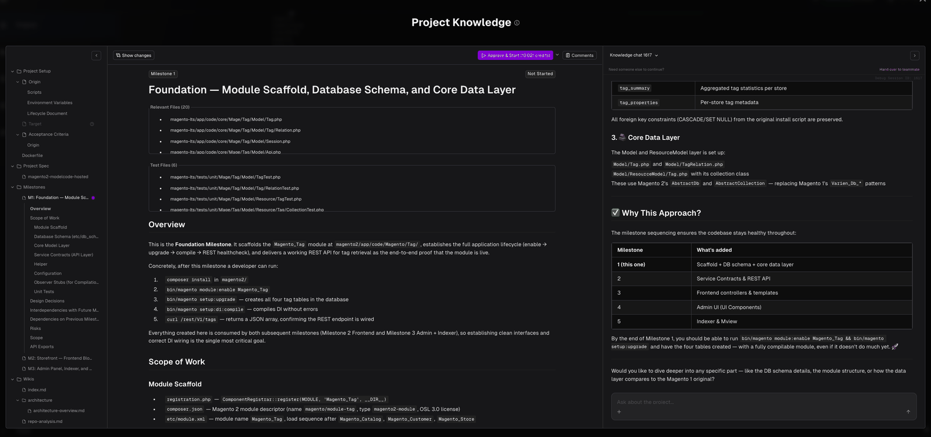The image size is (931, 437).
Task: Go to Risks outline item
Action: 35,329
